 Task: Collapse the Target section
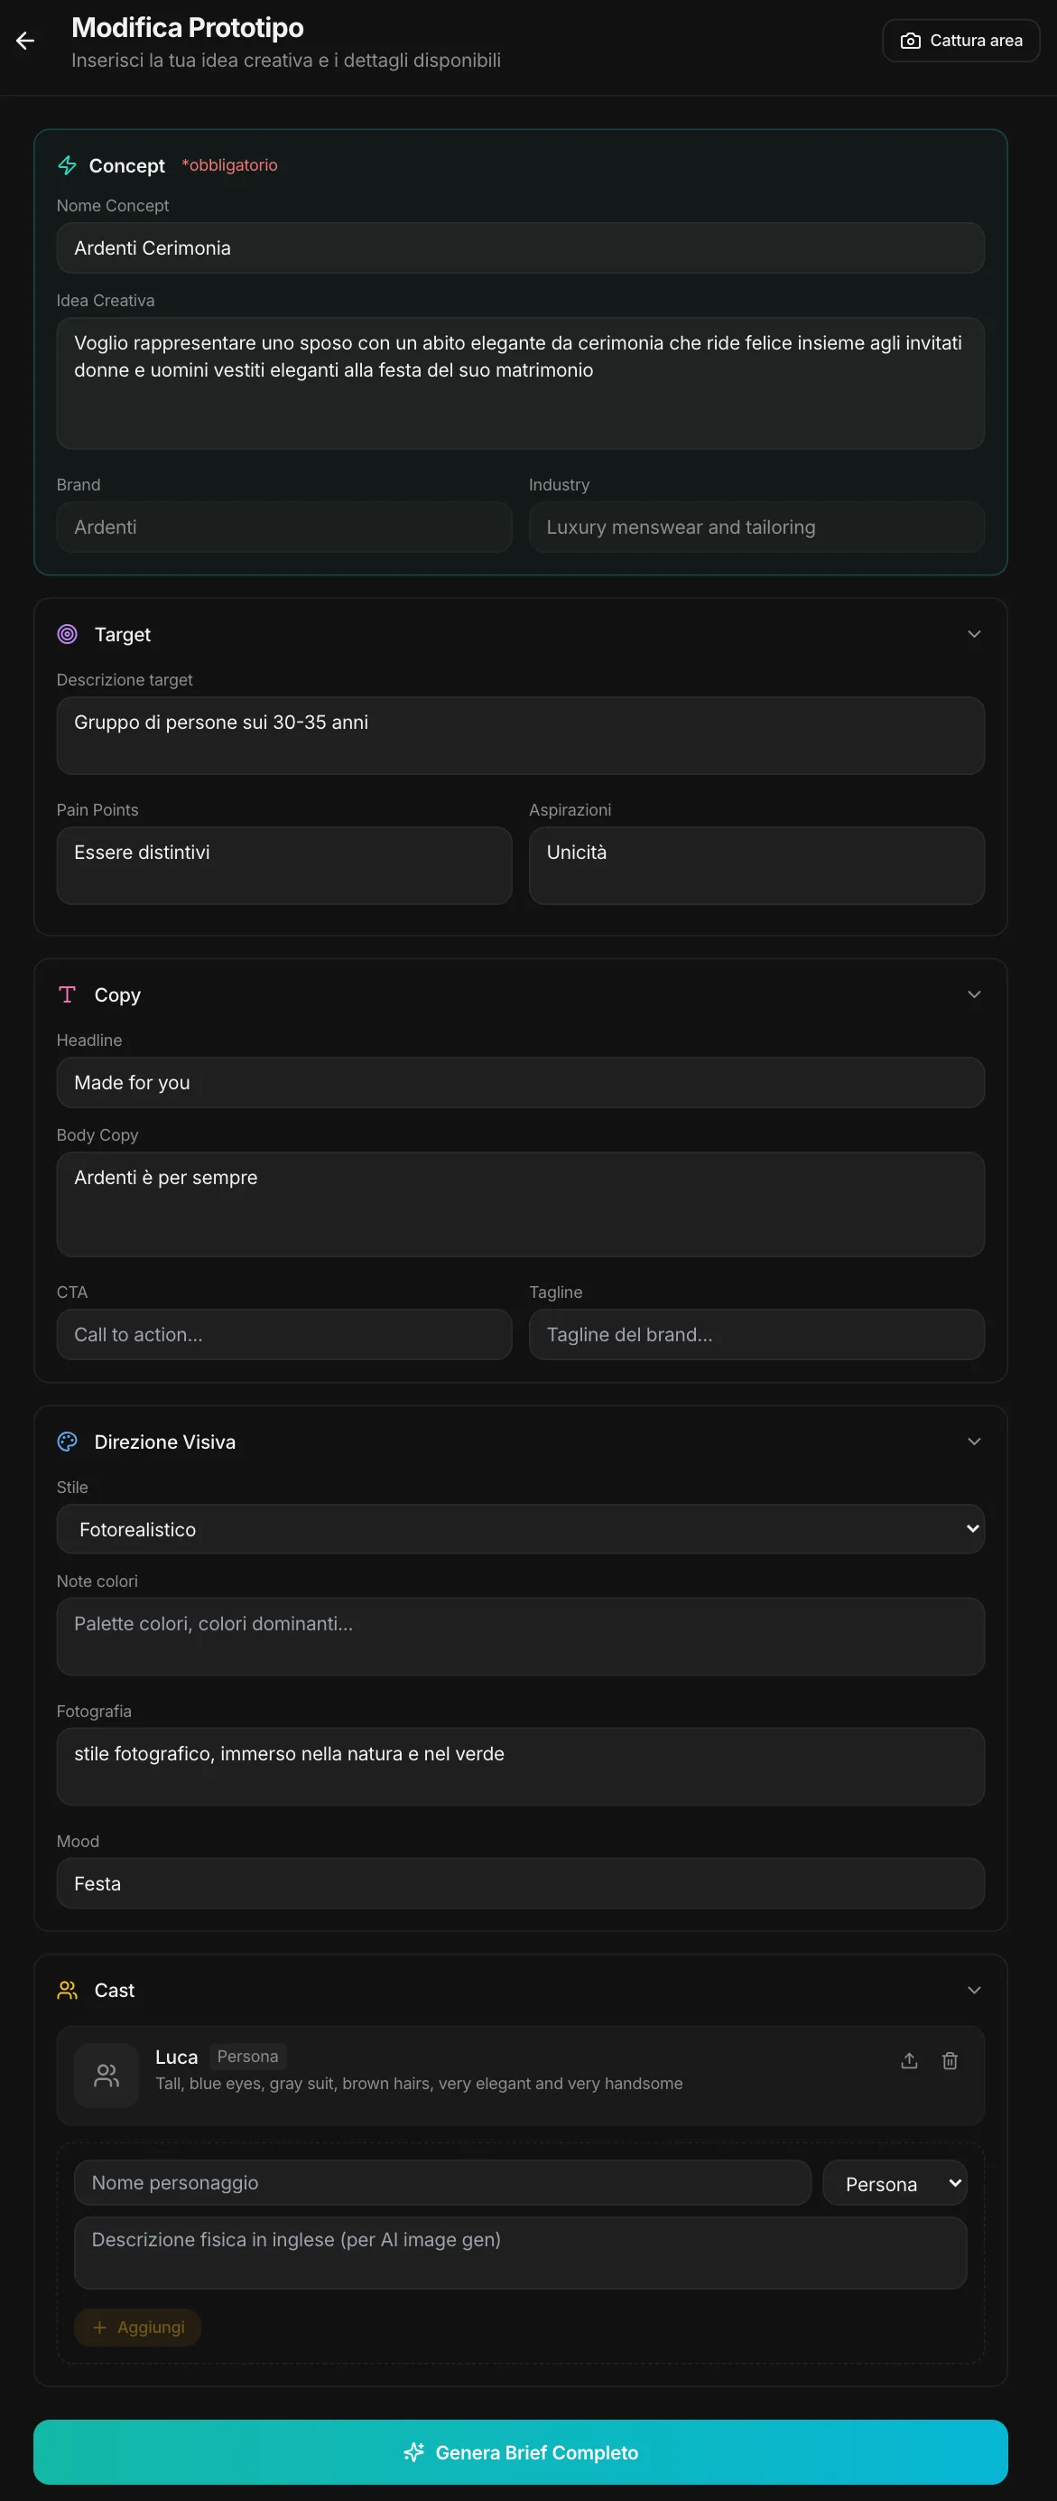pyautogui.click(x=975, y=634)
